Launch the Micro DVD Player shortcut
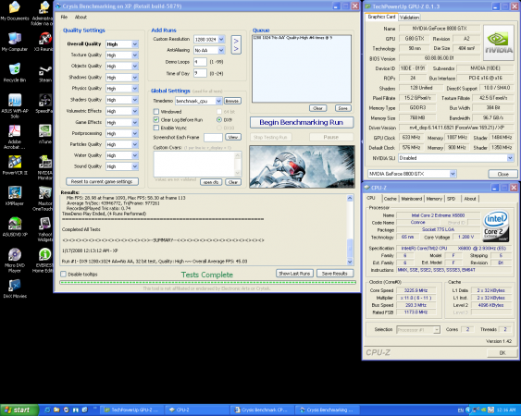Viewport: 521px width, 416px height. click(15, 261)
